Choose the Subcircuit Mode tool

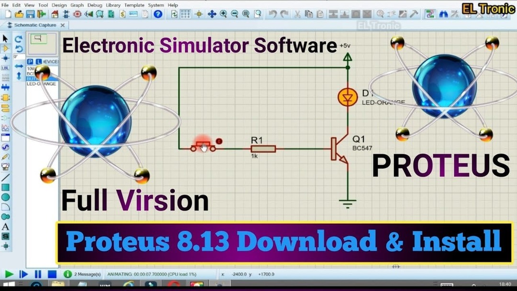point(5,98)
